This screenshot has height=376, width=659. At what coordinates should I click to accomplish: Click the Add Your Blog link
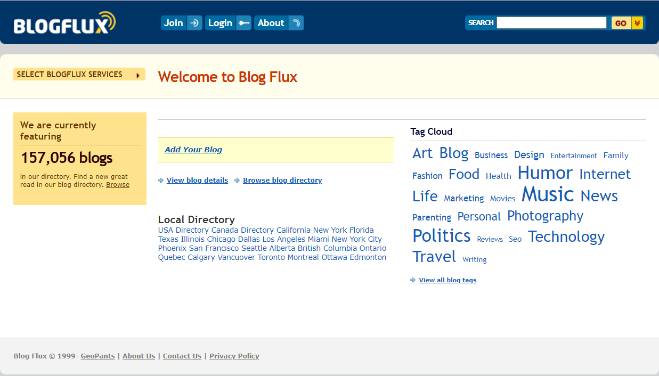tap(193, 150)
